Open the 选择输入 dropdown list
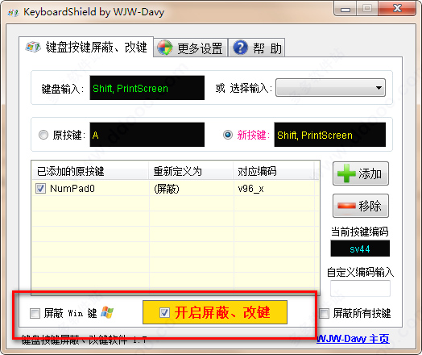Viewport: 422px width, 355px height. tap(330, 88)
